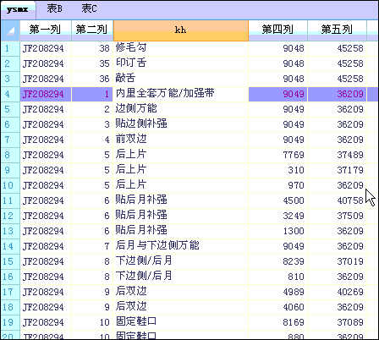Click the 第二列 column header

[x=92, y=30]
